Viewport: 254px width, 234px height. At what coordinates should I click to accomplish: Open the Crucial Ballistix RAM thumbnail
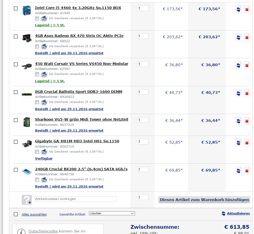pos(27,94)
